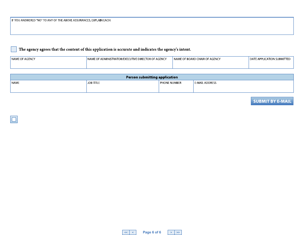Click the NAME OF AGENCY field
Image resolution: width=304 pixels, height=235 pixels.
point(48,64)
